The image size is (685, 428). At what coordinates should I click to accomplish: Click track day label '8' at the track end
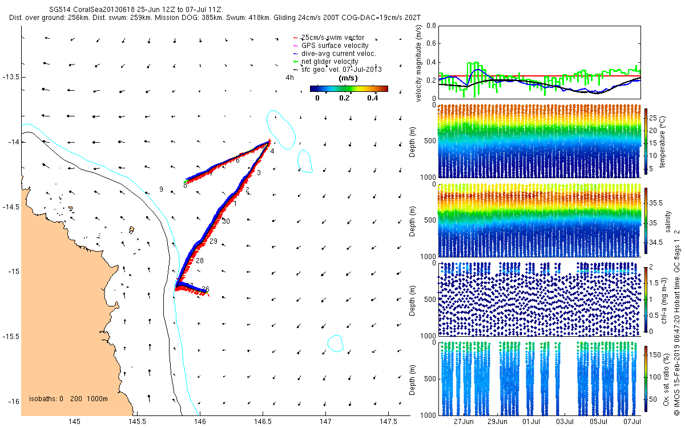click(x=185, y=185)
